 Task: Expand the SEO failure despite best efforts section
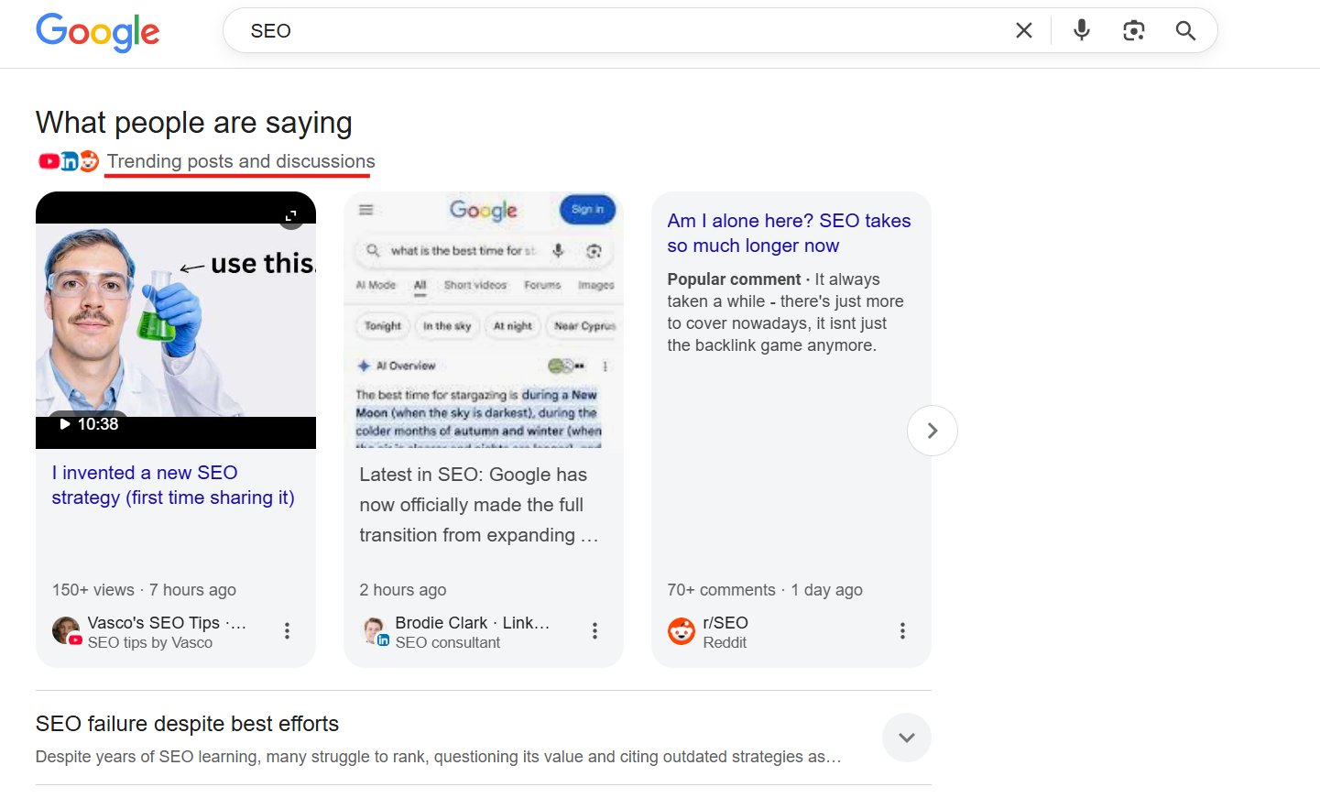click(906, 737)
